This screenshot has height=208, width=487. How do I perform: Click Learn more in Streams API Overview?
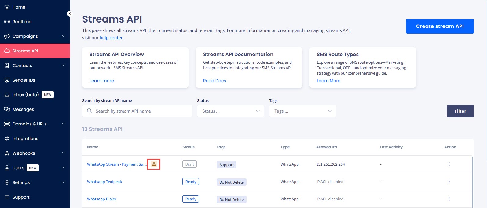[101, 81]
